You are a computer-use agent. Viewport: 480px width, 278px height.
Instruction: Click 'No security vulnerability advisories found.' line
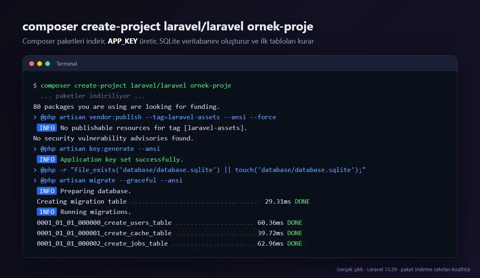tap(113, 138)
